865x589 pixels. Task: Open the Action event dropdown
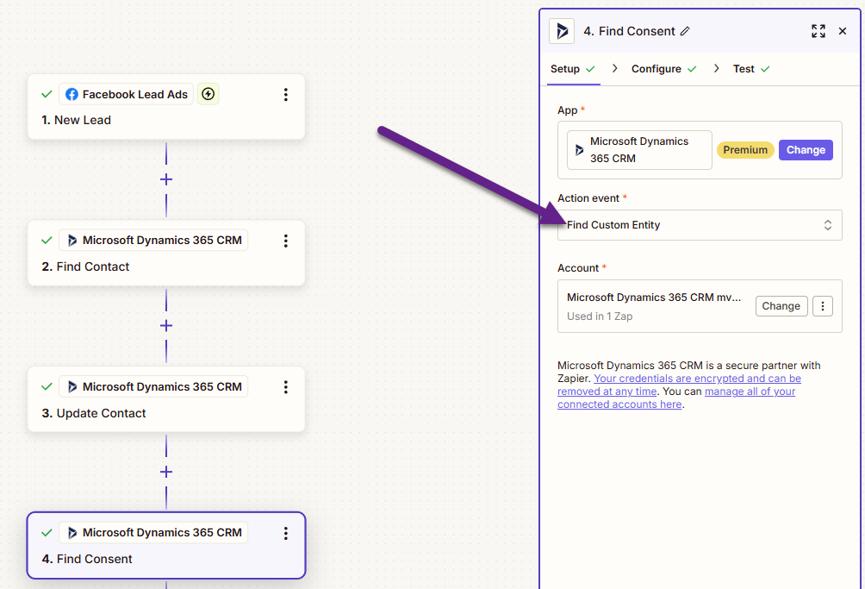pyautogui.click(x=699, y=225)
